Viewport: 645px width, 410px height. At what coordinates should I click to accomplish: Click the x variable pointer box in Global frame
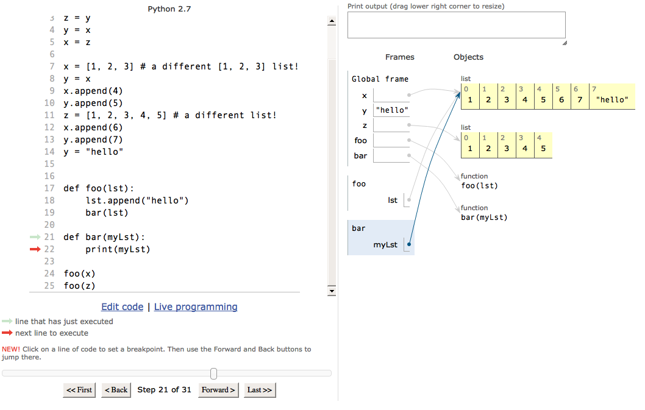click(x=391, y=95)
